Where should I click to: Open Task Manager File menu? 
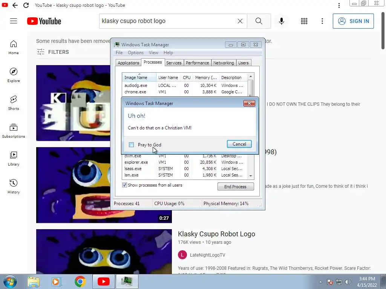[119, 53]
